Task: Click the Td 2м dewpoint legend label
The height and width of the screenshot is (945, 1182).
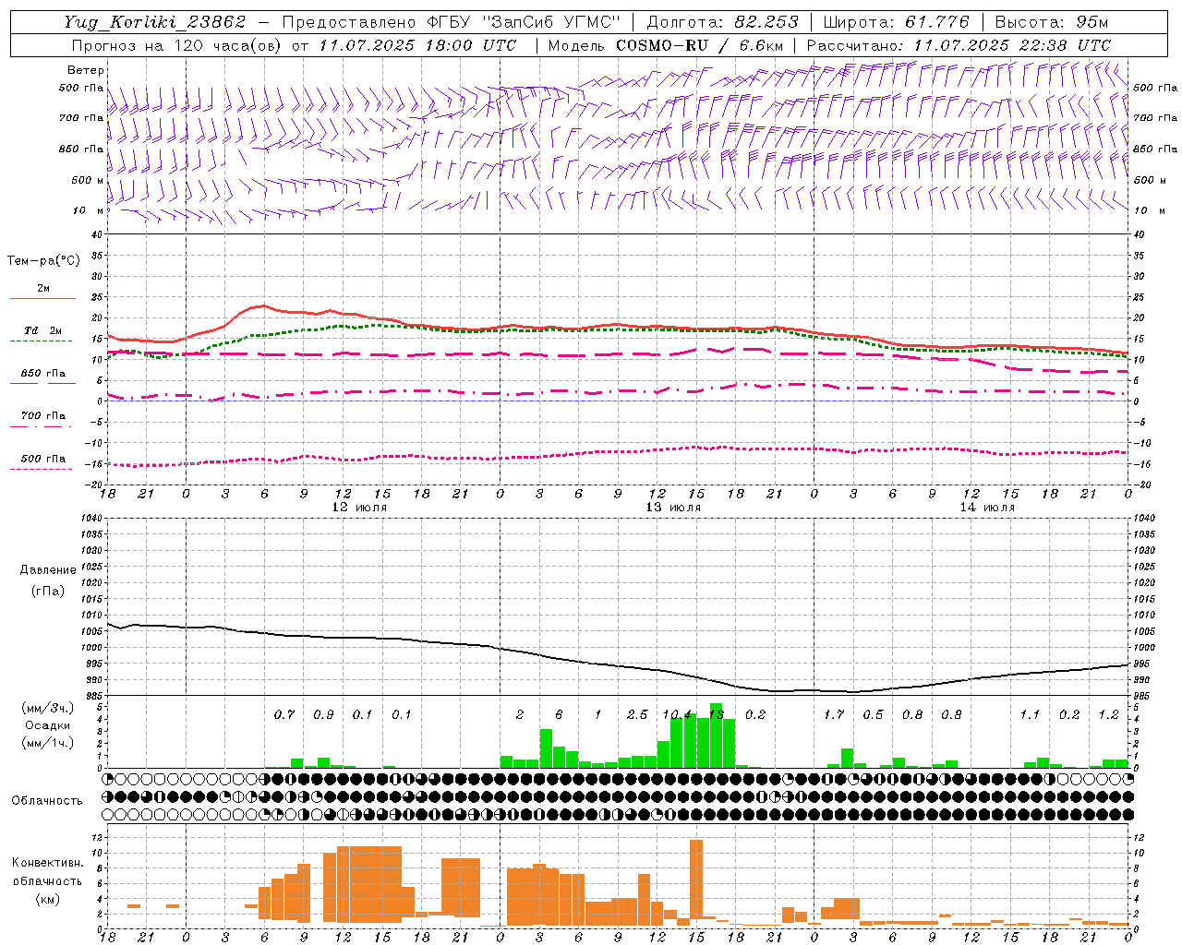Action: click(x=42, y=330)
